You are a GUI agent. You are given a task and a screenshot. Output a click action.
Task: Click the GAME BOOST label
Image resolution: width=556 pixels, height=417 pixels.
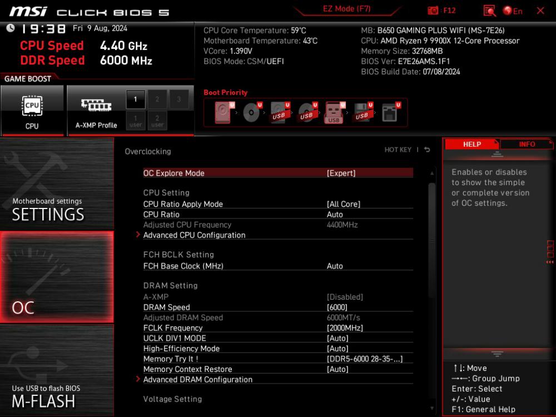pos(28,79)
